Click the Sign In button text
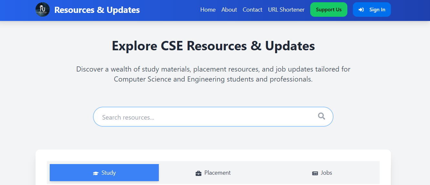 pos(377,10)
